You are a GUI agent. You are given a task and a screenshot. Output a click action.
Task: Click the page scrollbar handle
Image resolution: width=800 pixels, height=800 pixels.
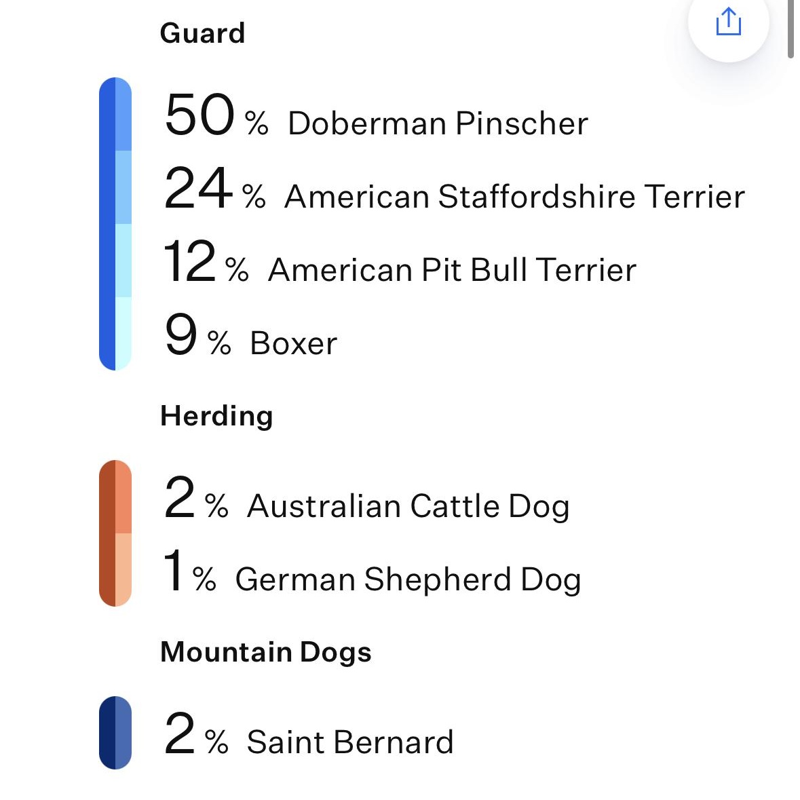pyautogui.click(x=791, y=27)
